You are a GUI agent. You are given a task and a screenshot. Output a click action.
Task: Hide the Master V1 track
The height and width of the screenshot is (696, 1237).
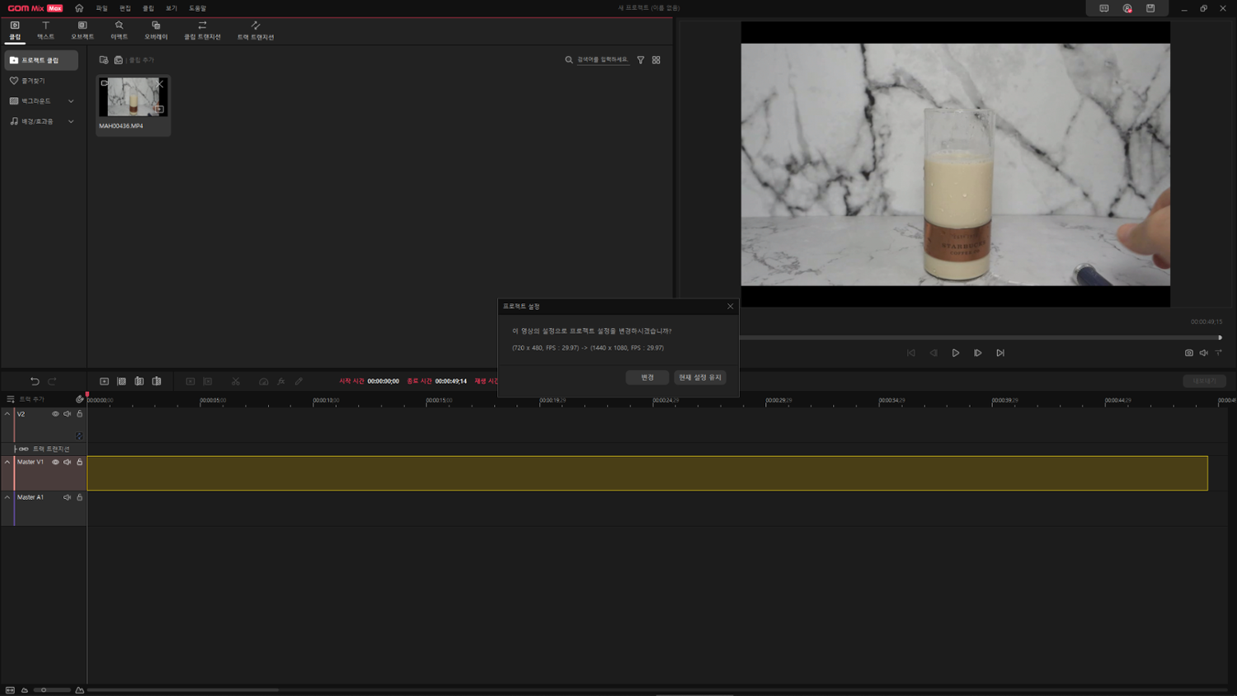(x=55, y=462)
